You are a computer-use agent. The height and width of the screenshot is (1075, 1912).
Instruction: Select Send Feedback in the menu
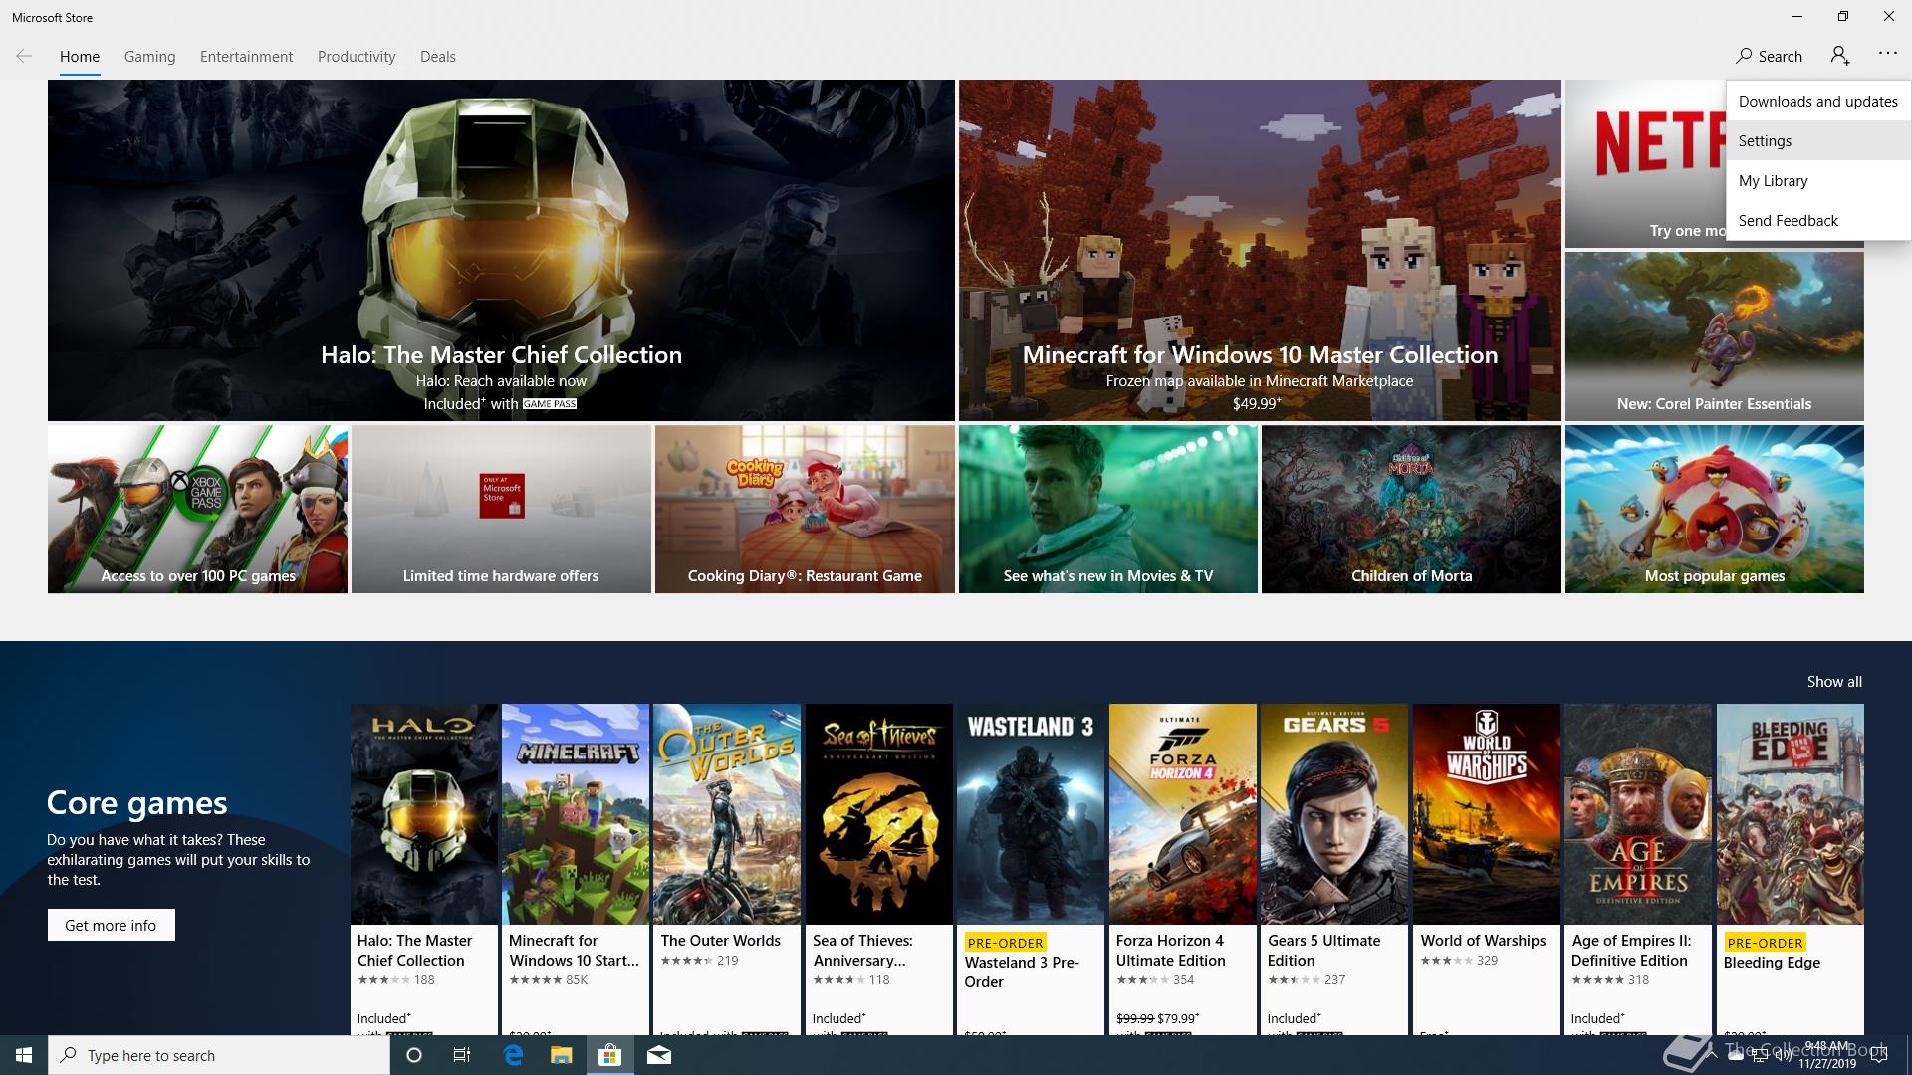point(1817,220)
